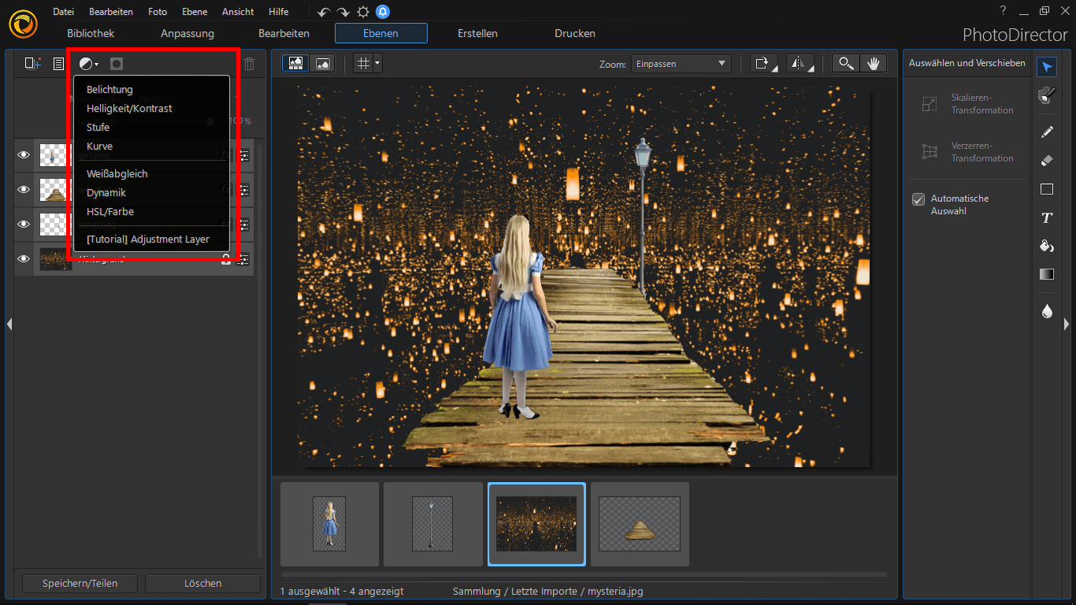Switch to the Erstellen tab
1076x605 pixels.
(x=477, y=33)
